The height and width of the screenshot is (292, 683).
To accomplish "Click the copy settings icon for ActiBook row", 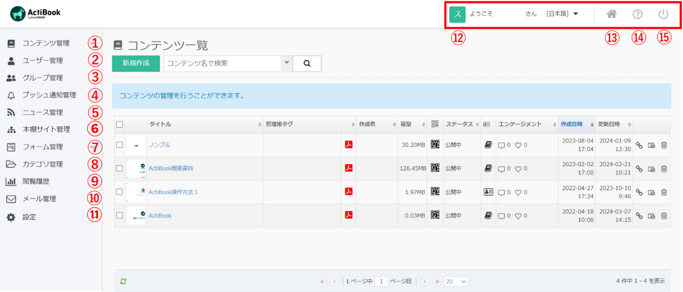I will [652, 216].
